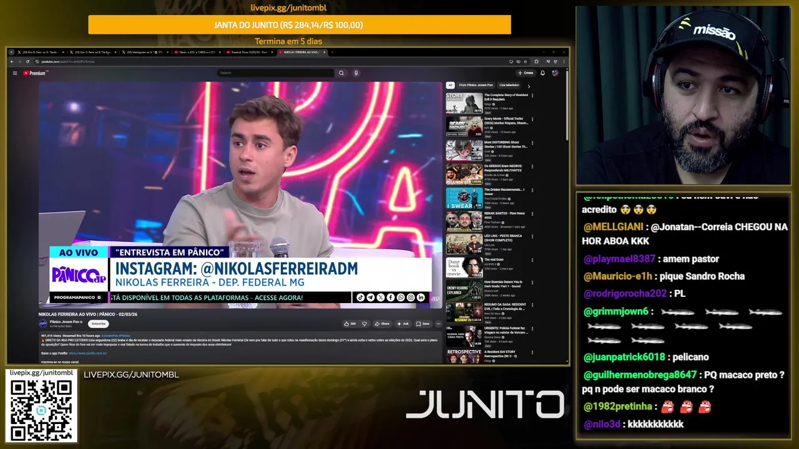The image size is (799, 449).
Task: Click the video title 'NIKOLAS FERREIRA AO VIVO | PÂNICO'
Action: click(x=88, y=314)
